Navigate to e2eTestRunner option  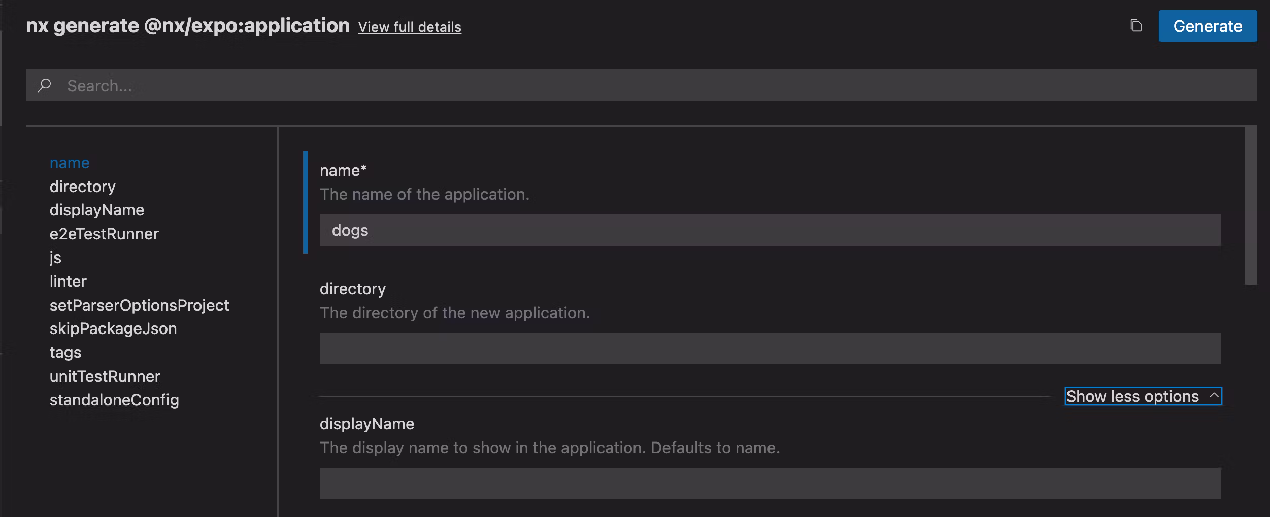[x=104, y=234]
